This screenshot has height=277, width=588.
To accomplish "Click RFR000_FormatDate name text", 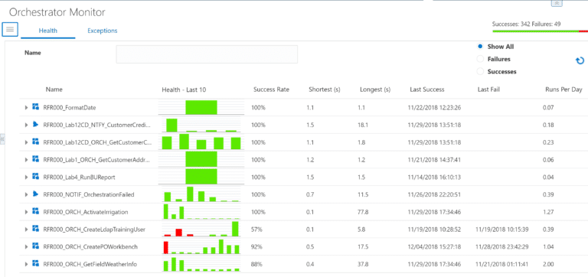I will click(x=70, y=108).
